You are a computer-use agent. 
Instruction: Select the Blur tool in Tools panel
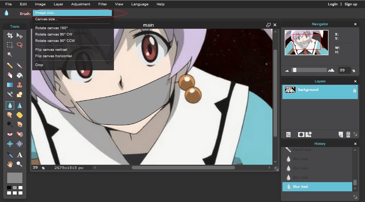(x=10, y=105)
